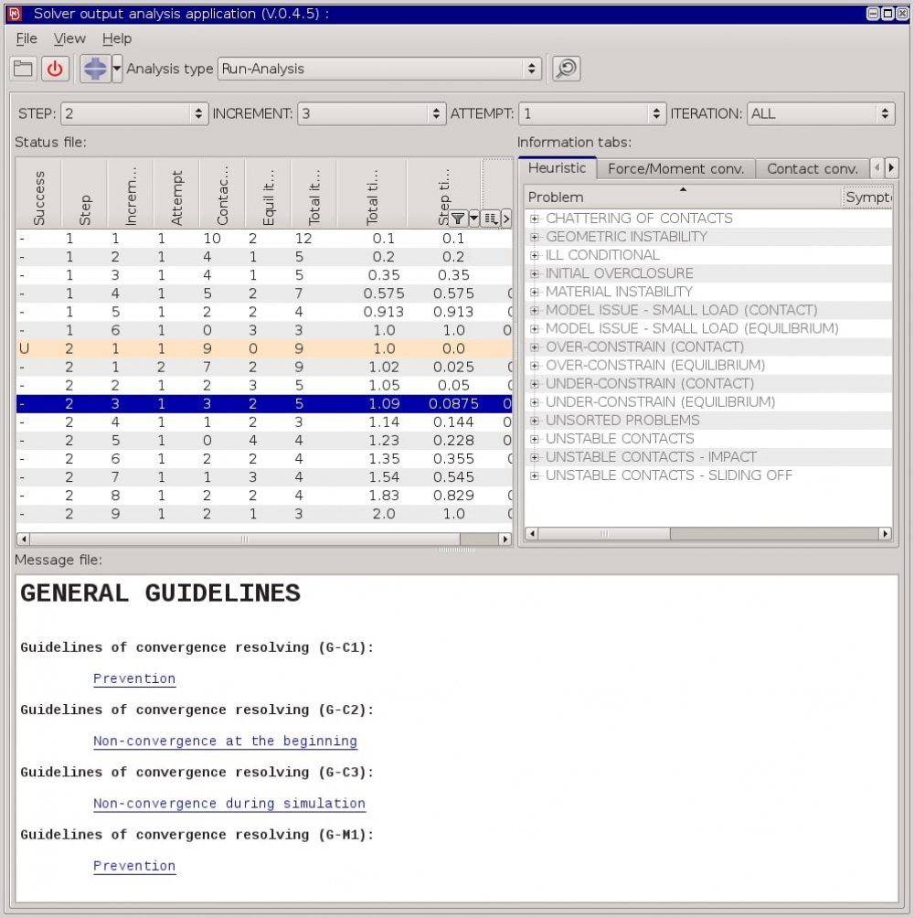914x918 pixels.
Task: Open the filter dropdown arrow in table header
Action: pos(474,219)
